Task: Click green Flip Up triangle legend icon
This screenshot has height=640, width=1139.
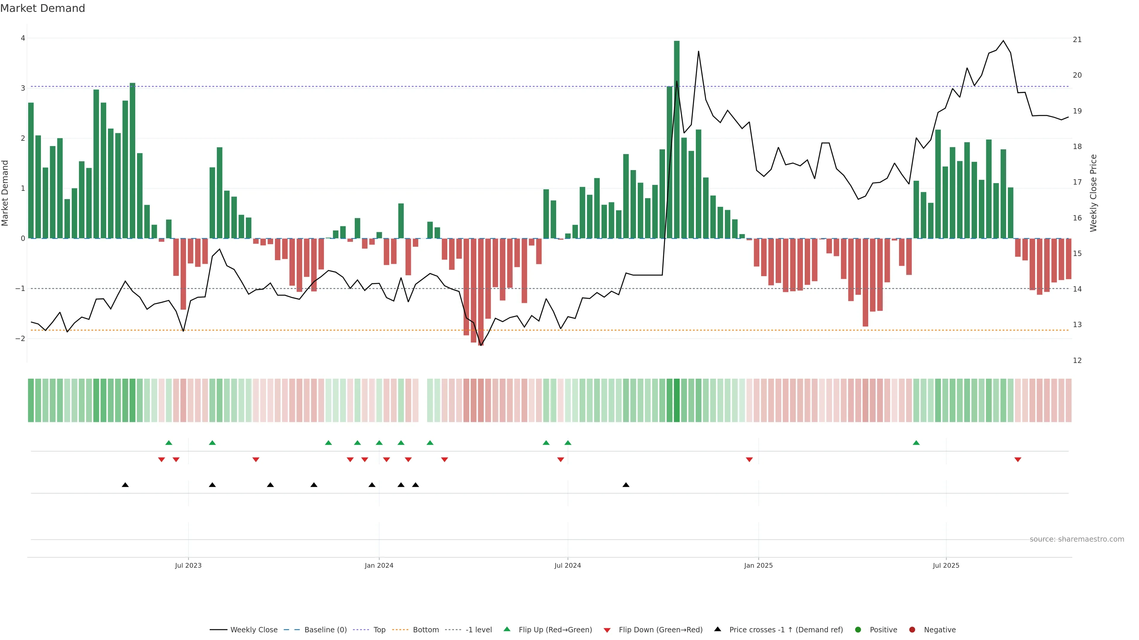Action: tap(507, 629)
